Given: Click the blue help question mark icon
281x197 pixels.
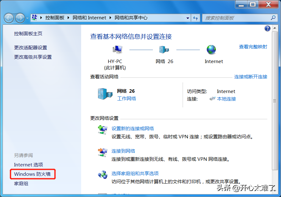Looking at the screenshot, I should tap(267, 28).
